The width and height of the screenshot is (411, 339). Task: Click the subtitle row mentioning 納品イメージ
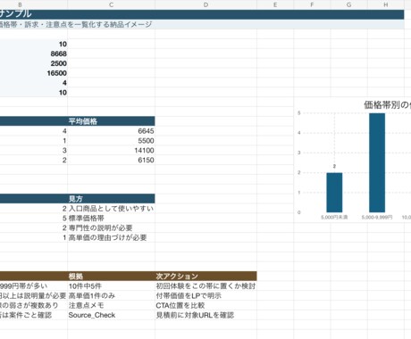pyautogui.click(x=202, y=24)
